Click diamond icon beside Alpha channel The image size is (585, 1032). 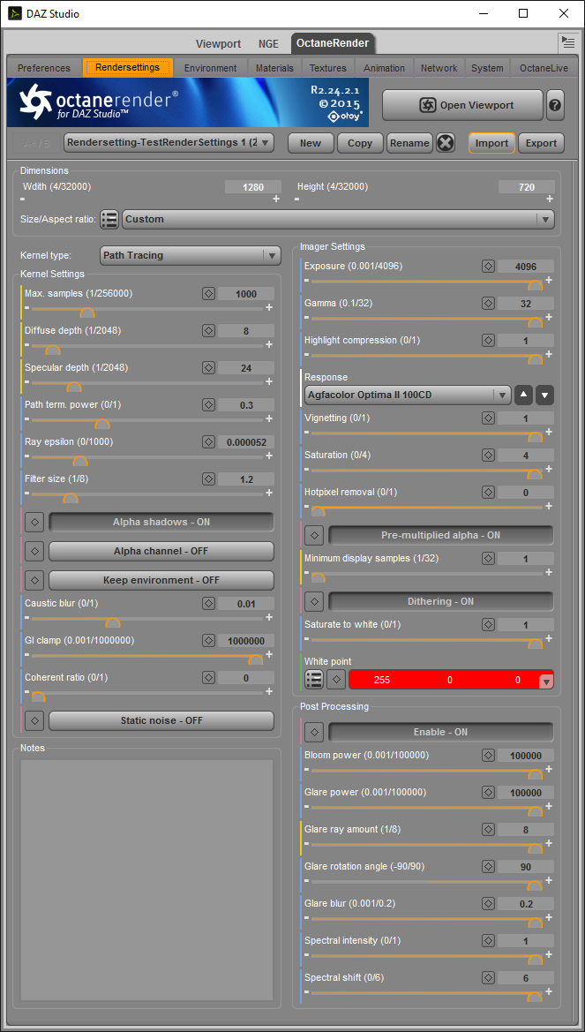point(35,551)
